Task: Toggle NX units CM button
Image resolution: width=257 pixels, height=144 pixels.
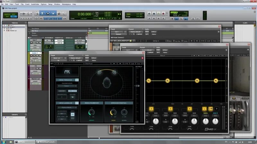Action: [73, 114]
